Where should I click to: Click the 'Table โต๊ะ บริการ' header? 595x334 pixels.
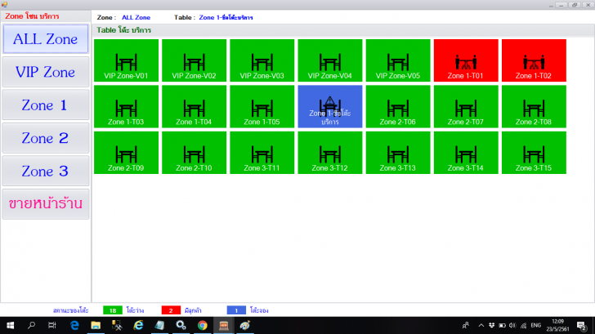[x=123, y=30]
